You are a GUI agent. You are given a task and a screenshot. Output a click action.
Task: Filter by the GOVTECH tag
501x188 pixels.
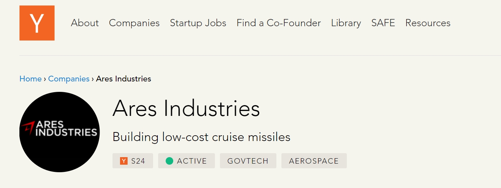pyautogui.click(x=248, y=161)
